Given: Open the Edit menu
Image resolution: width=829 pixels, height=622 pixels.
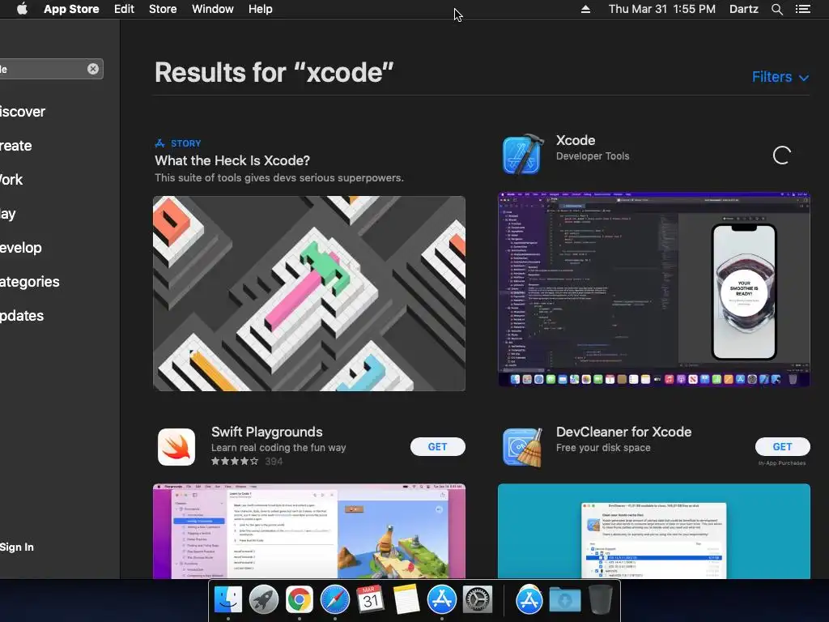Looking at the screenshot, I should (x=124, y=9).
